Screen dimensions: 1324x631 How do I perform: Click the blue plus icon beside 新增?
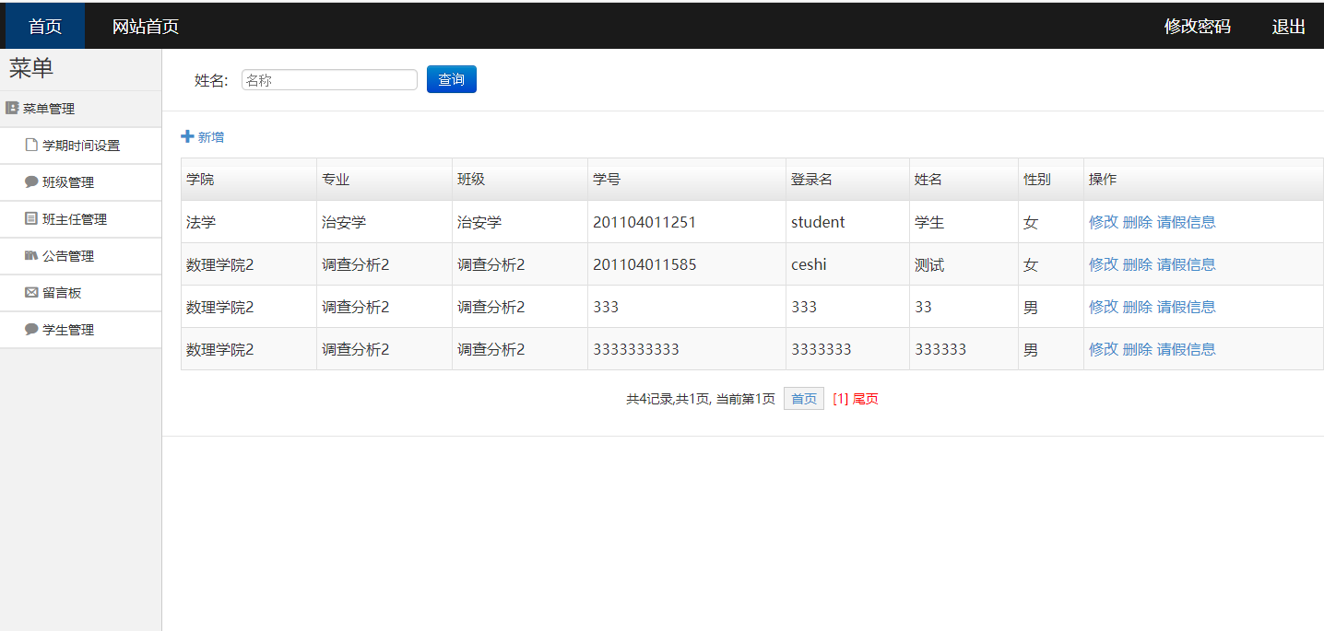point(187,135)
